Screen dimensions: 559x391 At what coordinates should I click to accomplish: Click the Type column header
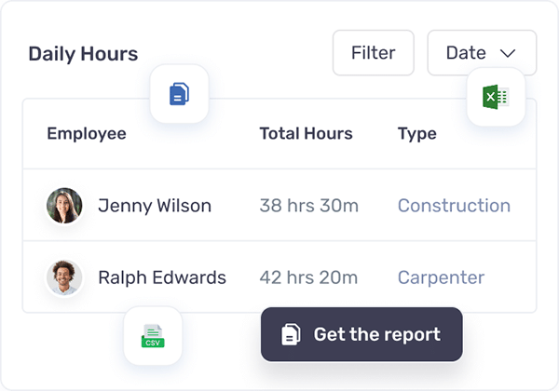(x=416, y=134)
